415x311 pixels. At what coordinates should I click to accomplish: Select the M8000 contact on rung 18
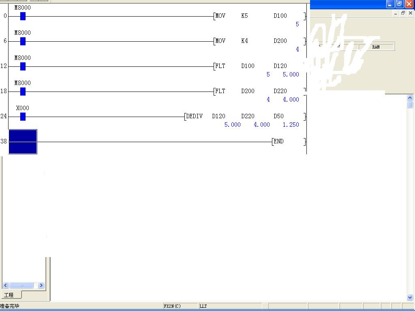(23, 92)
